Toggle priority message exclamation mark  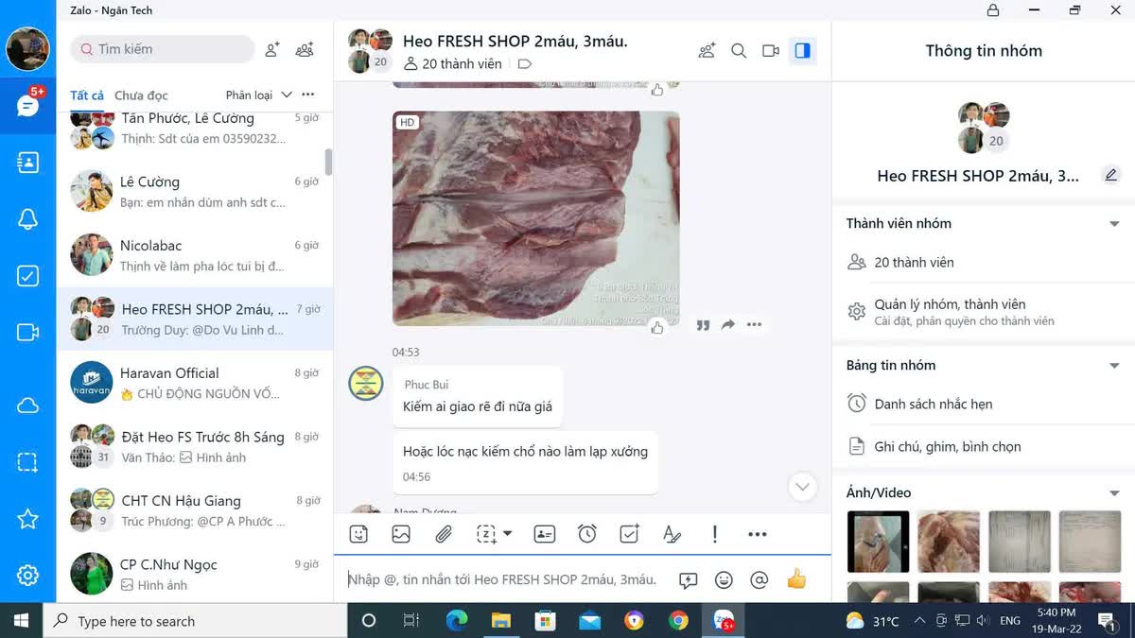[715, 534]
